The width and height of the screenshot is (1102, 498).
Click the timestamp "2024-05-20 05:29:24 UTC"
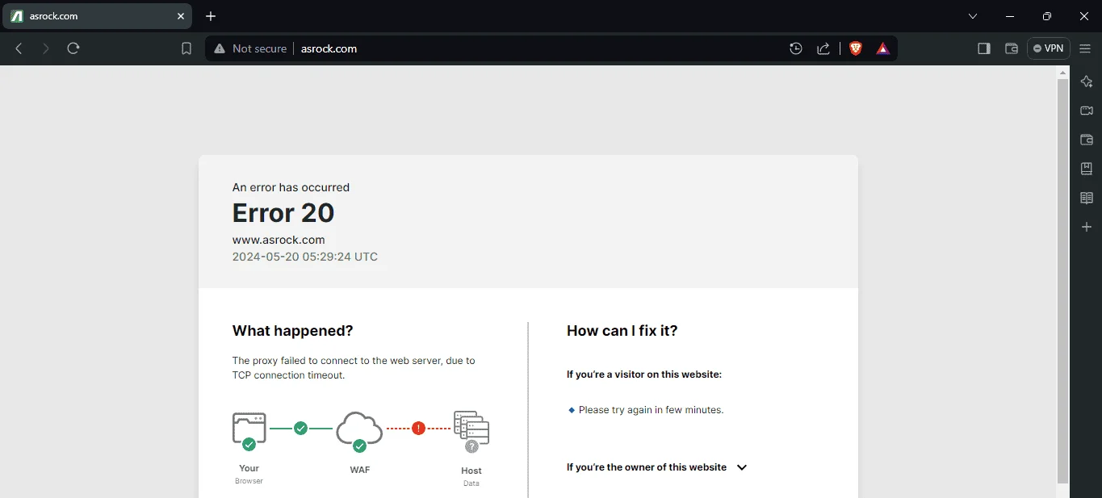point(305,257)
